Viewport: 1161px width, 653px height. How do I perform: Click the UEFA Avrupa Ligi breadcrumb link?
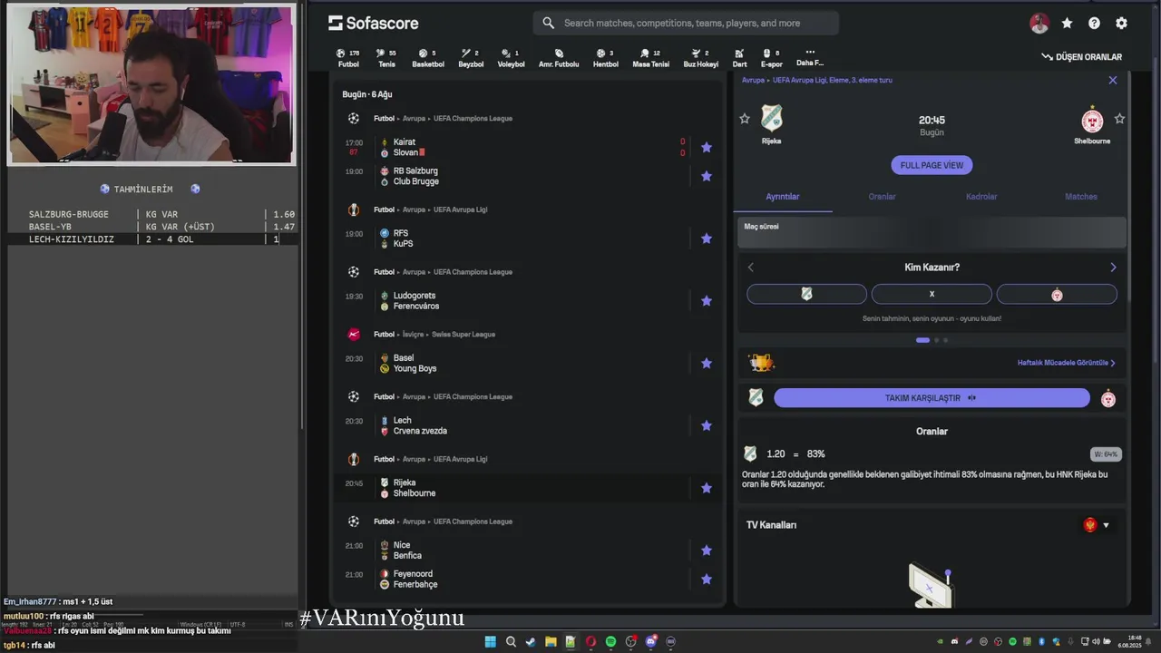[x=832, y=80]
